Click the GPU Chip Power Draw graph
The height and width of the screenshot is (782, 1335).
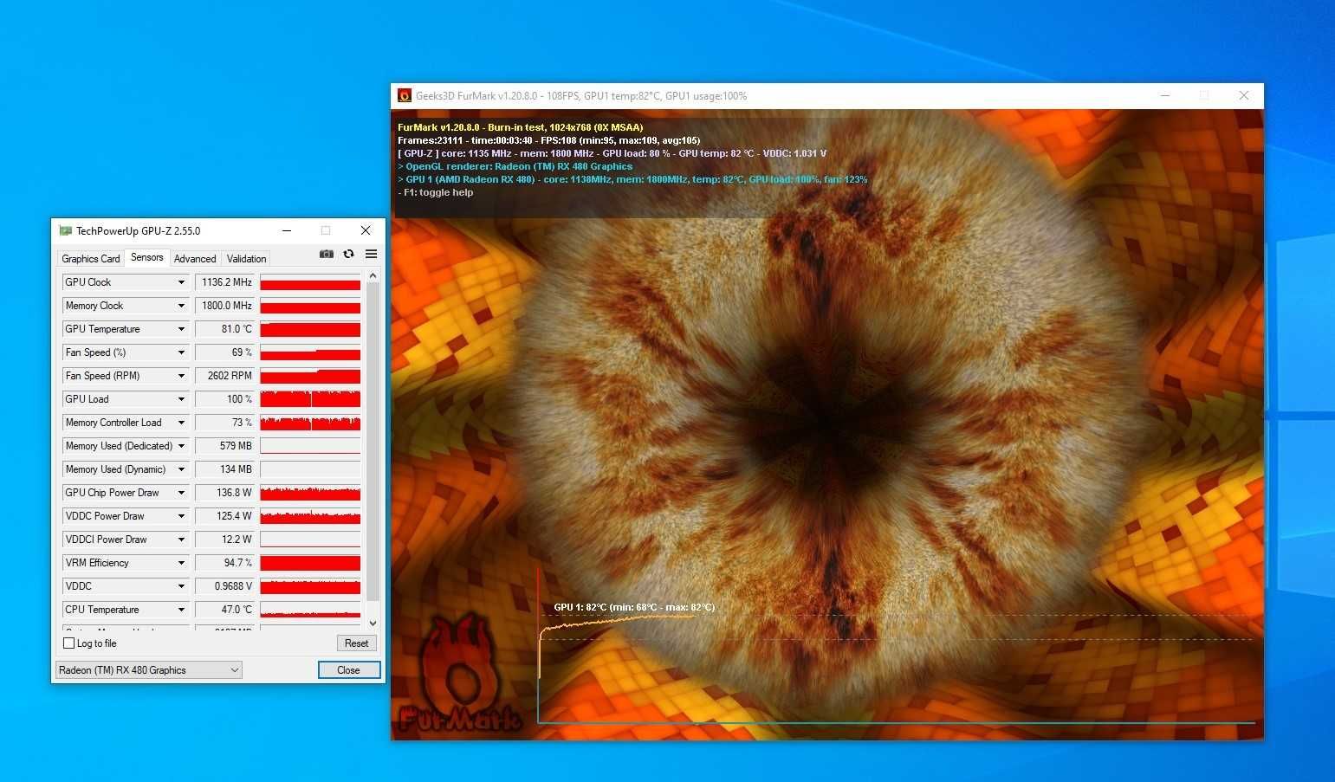(310, 493)
